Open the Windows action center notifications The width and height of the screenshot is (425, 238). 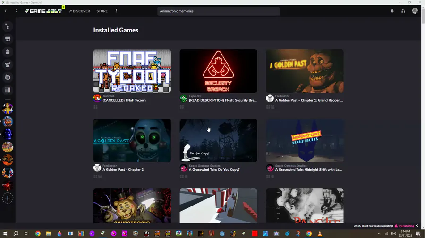(418, 234)
